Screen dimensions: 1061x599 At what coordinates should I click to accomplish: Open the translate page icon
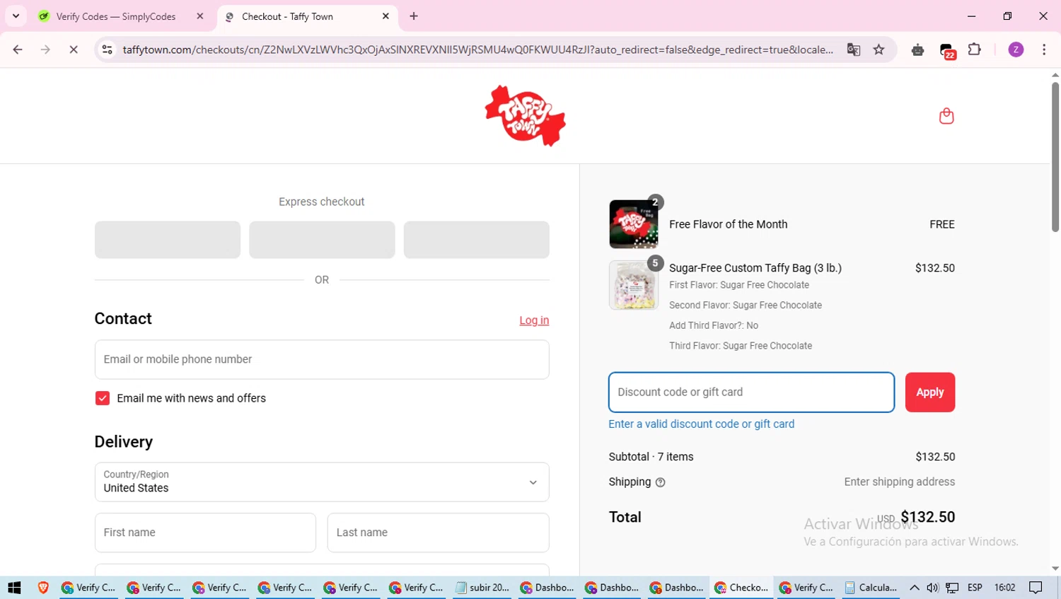(854, 50)
